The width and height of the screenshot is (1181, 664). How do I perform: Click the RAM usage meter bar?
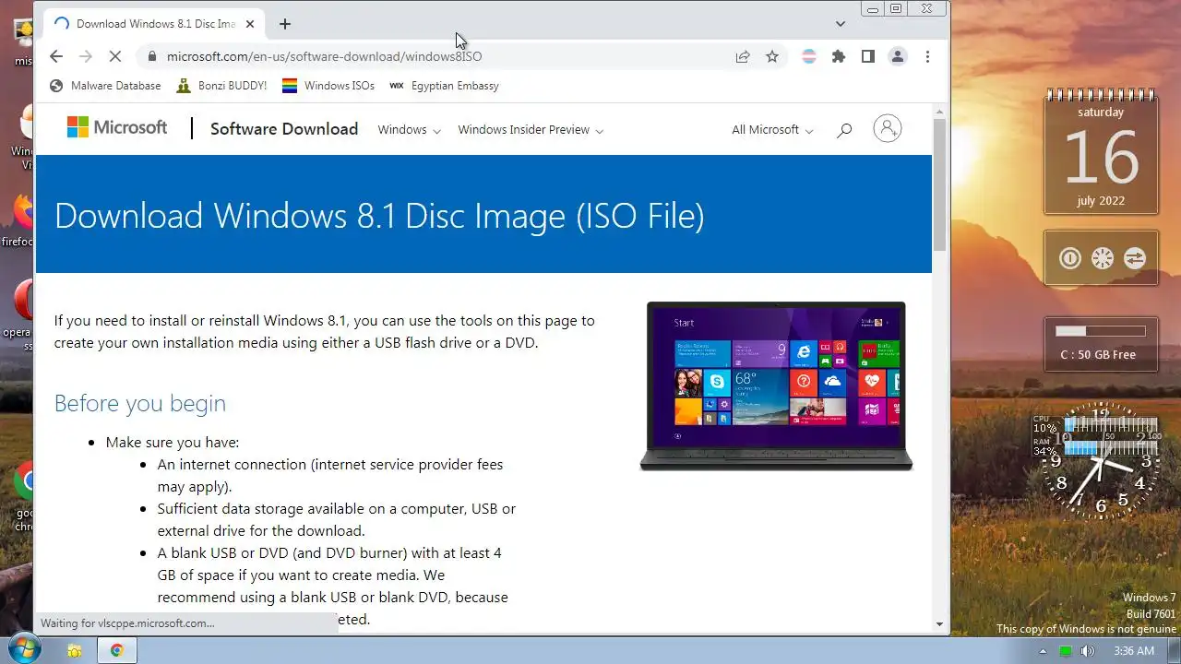(x=1110, y=447)
